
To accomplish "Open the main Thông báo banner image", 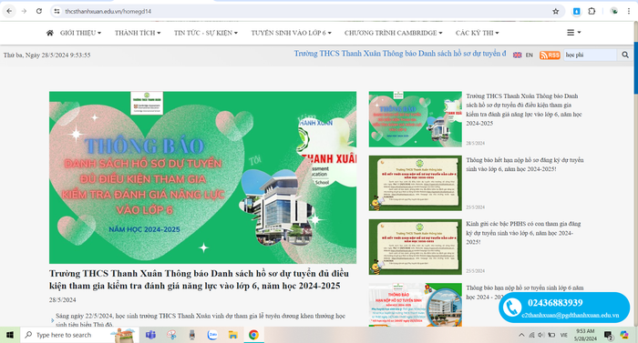I will (x=202, y=177).
